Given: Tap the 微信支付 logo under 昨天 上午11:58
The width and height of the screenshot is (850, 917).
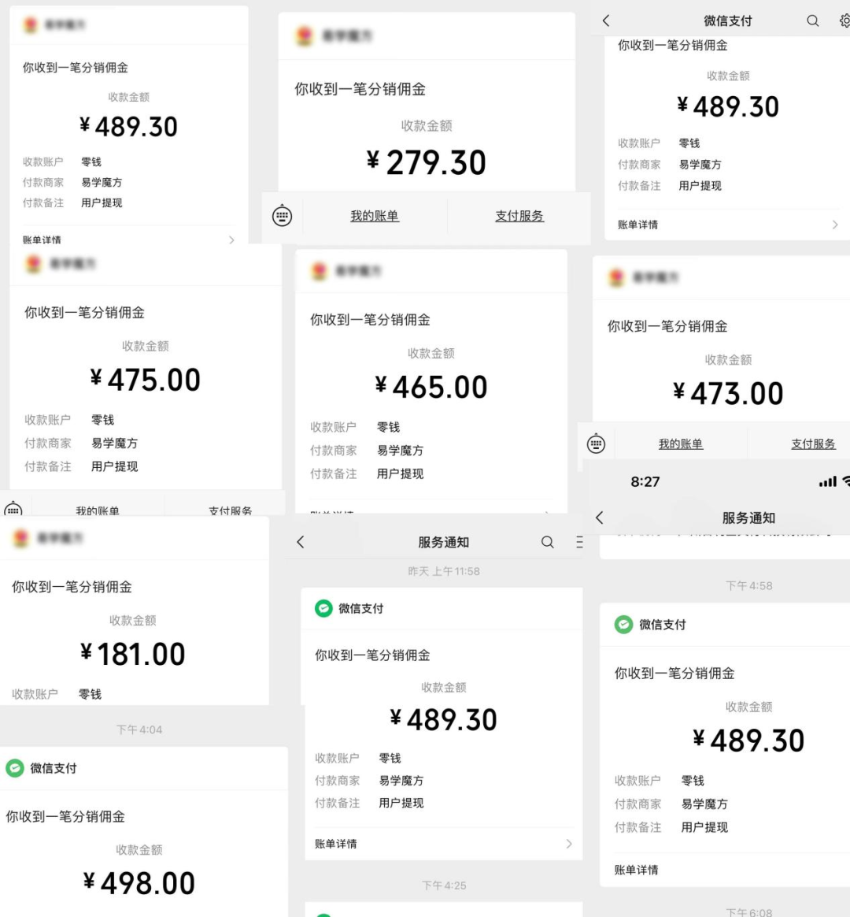Looking at the screenshot, I should coord(323,608).
